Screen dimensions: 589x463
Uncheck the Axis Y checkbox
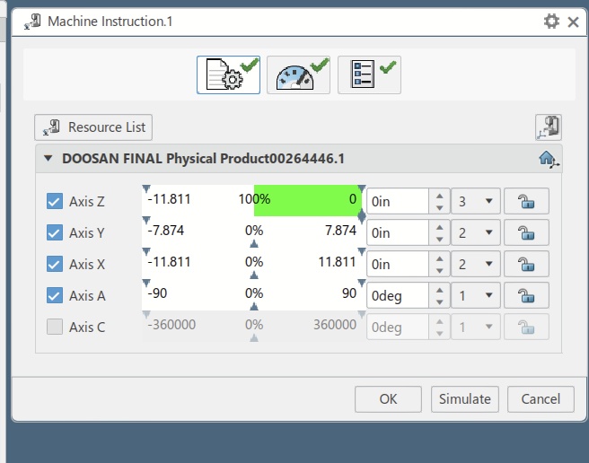[55, 232]
